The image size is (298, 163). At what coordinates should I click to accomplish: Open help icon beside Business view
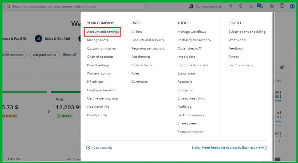[x=265, y=147]
